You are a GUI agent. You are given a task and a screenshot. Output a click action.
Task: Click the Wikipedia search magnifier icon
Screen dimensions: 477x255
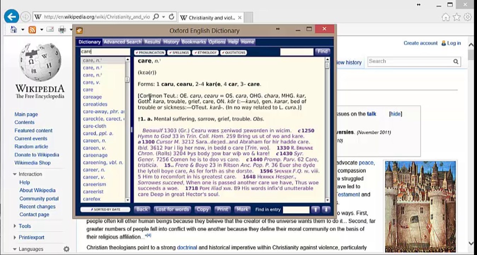456,62
